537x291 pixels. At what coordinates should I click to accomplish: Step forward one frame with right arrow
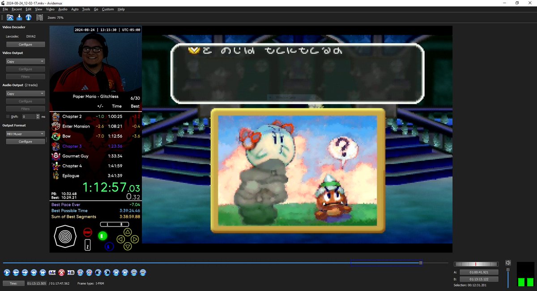tap(25, 272)
